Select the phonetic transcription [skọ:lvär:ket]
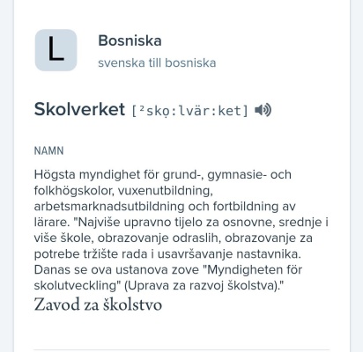 [190, 111]
